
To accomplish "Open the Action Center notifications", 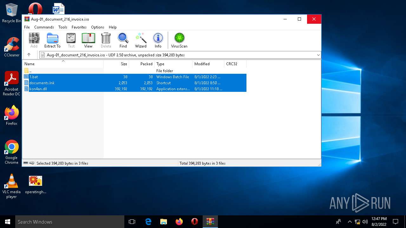I will 396,222.
